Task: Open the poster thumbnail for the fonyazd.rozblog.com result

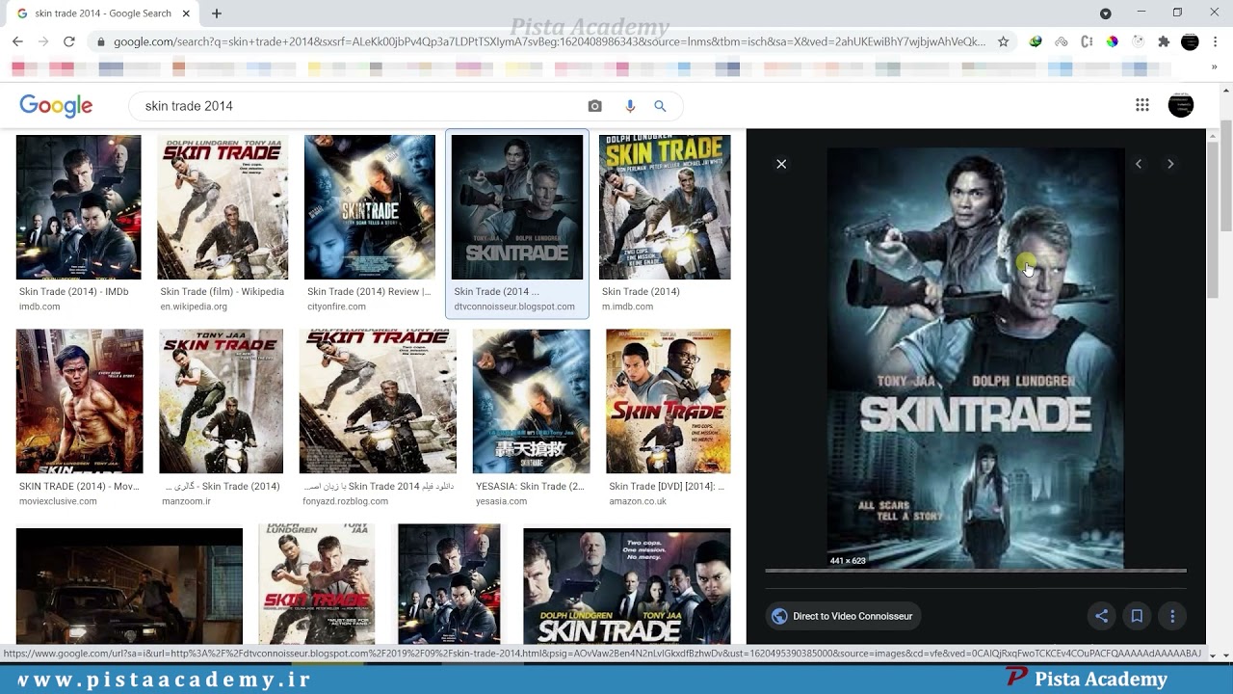Action: (378, 402)
